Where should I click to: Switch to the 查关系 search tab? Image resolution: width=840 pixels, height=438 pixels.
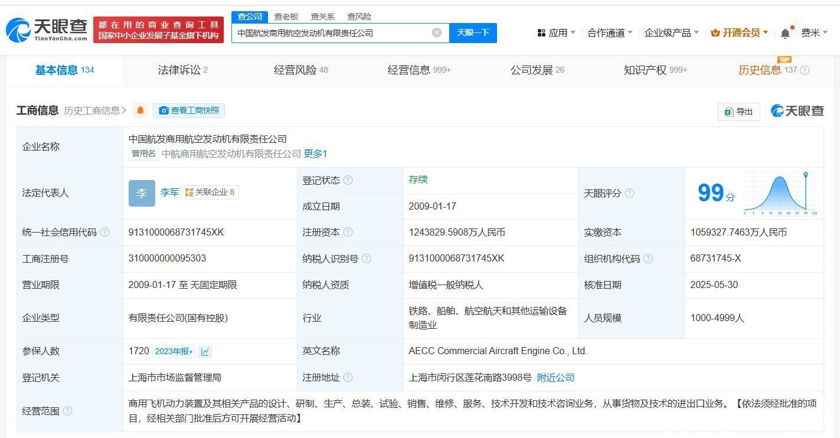[322, 17]
